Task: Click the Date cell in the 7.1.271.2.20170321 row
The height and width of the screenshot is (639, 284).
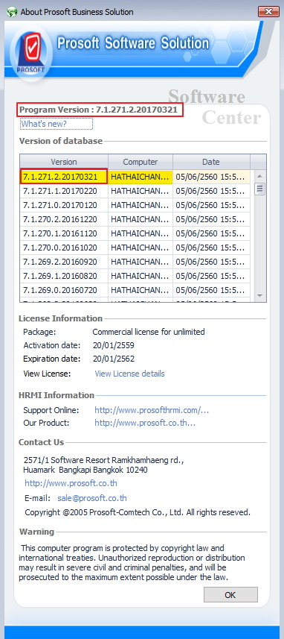Action: 211,177
